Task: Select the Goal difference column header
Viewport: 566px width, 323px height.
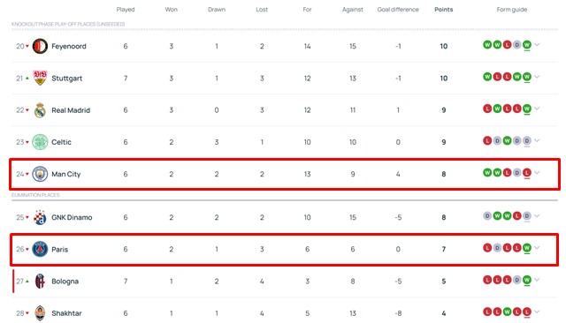Action: pyautogui.click(x=398, y=10)
